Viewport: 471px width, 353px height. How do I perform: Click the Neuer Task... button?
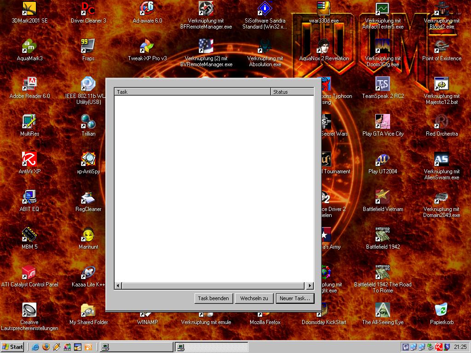(x=295, y=298)
